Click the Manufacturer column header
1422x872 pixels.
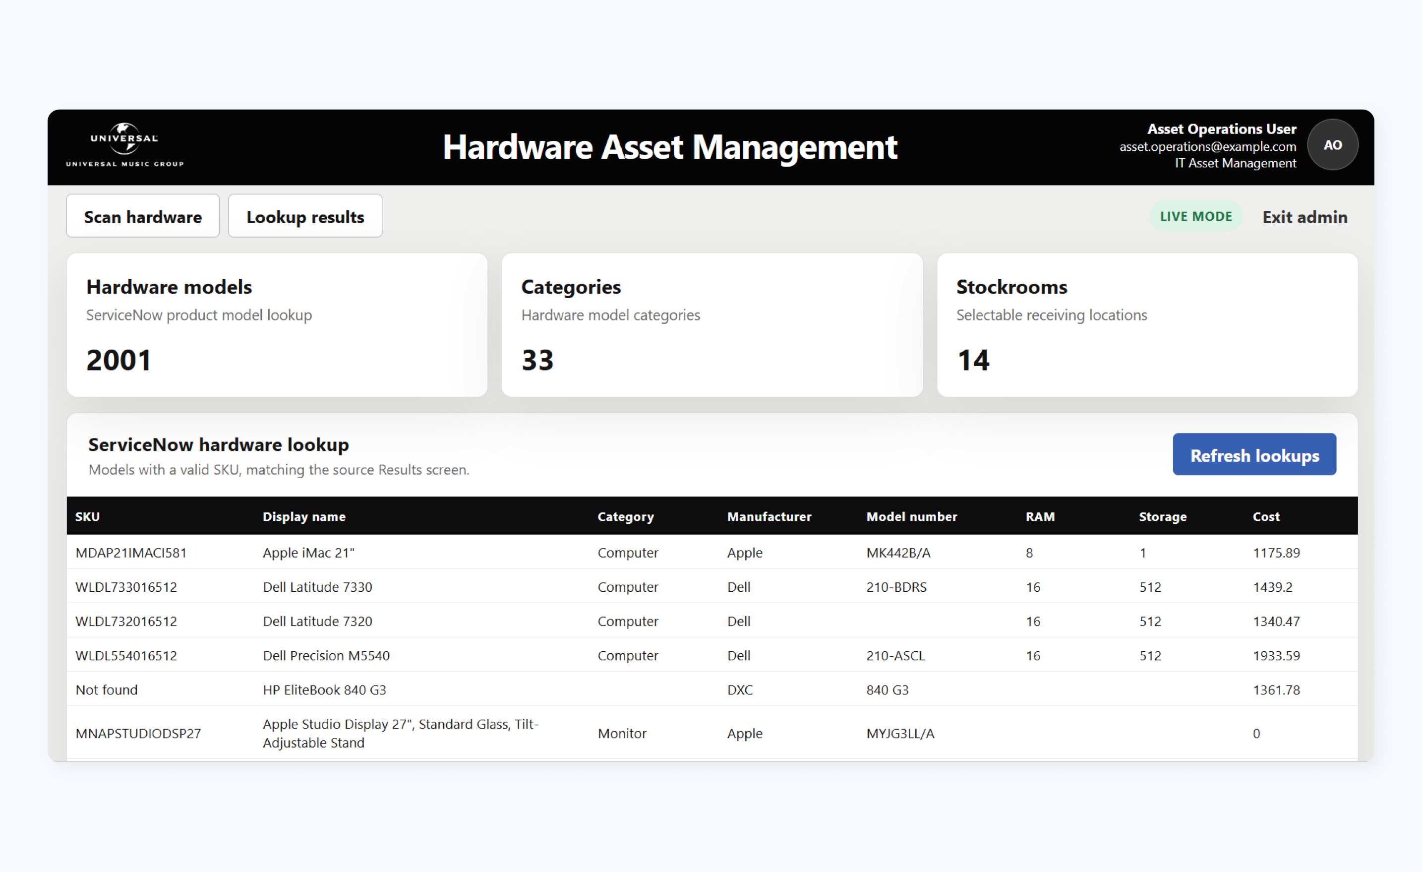point(770,516)
